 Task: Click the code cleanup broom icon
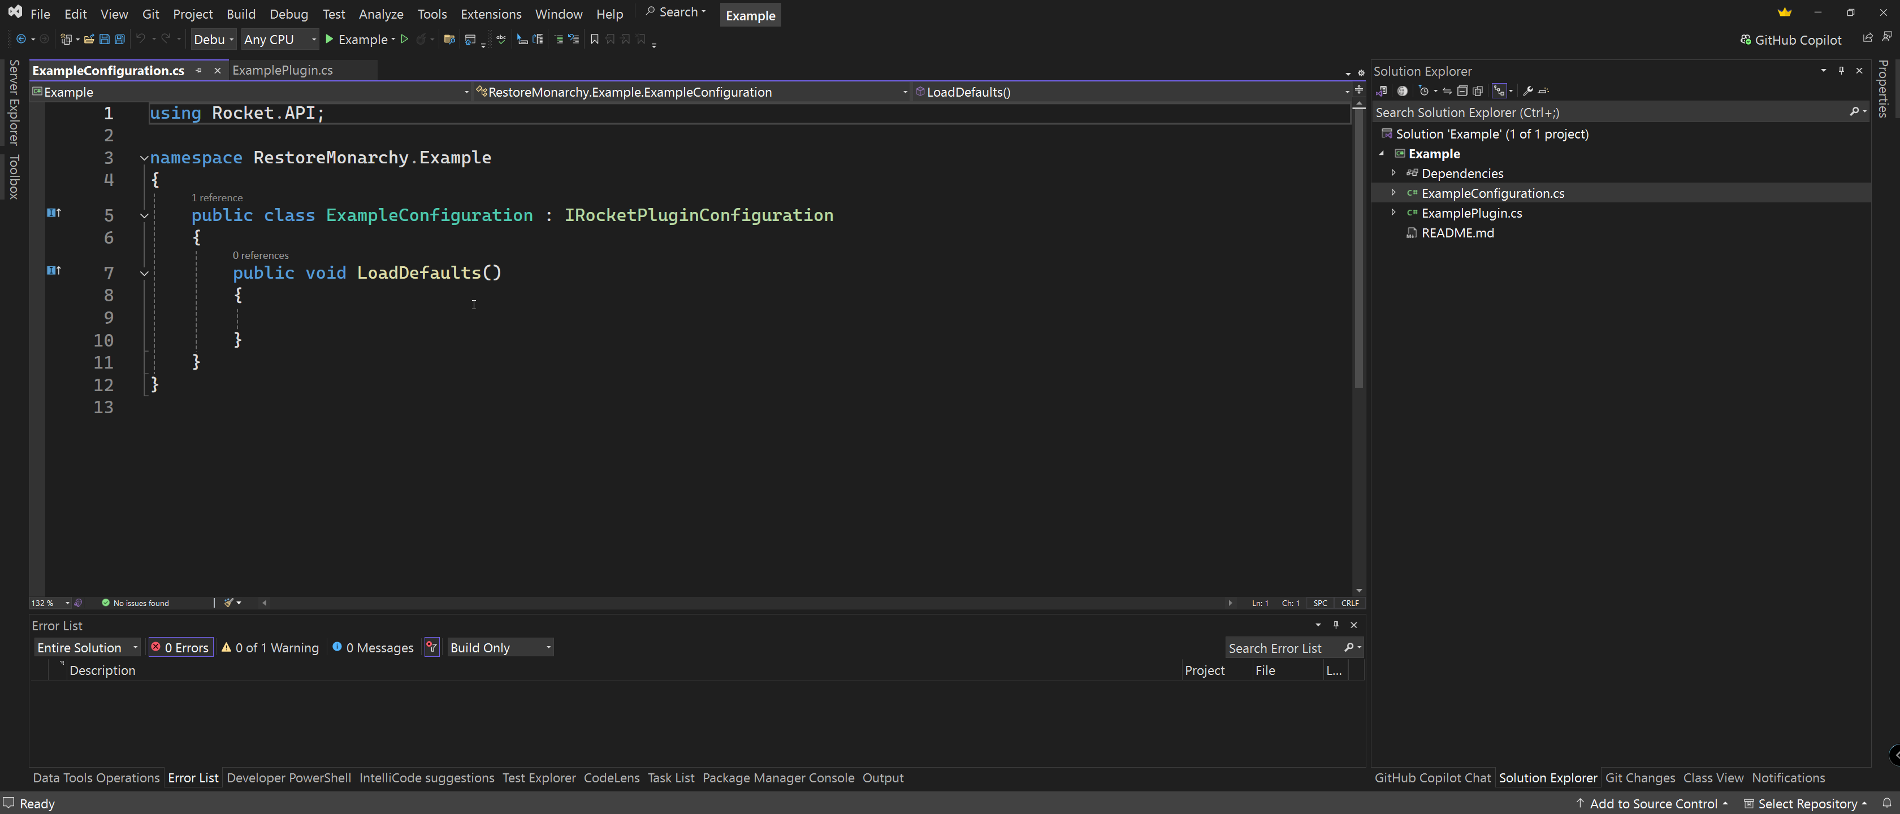(230, 603)
